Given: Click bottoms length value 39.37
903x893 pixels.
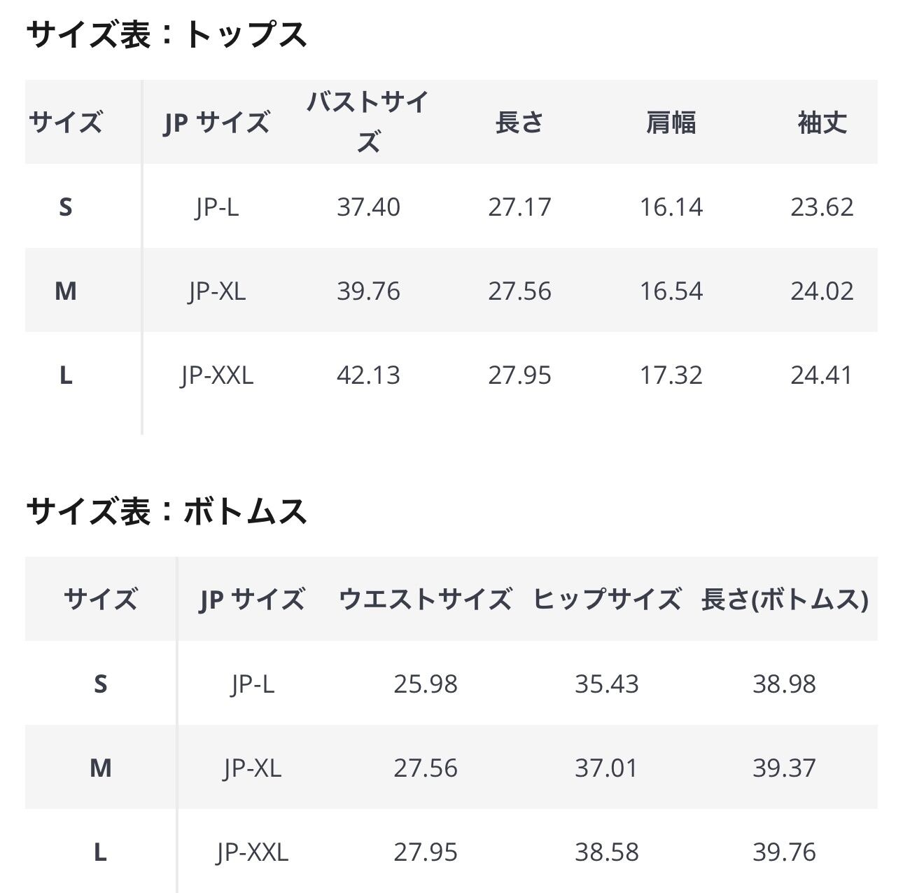Looking at the screenshot, I should pos(784,768).
